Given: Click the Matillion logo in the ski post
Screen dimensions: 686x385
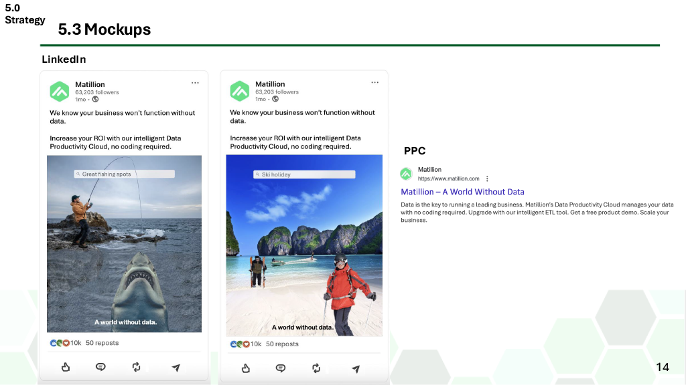Looking at the screenshot, I should point(240,91).
